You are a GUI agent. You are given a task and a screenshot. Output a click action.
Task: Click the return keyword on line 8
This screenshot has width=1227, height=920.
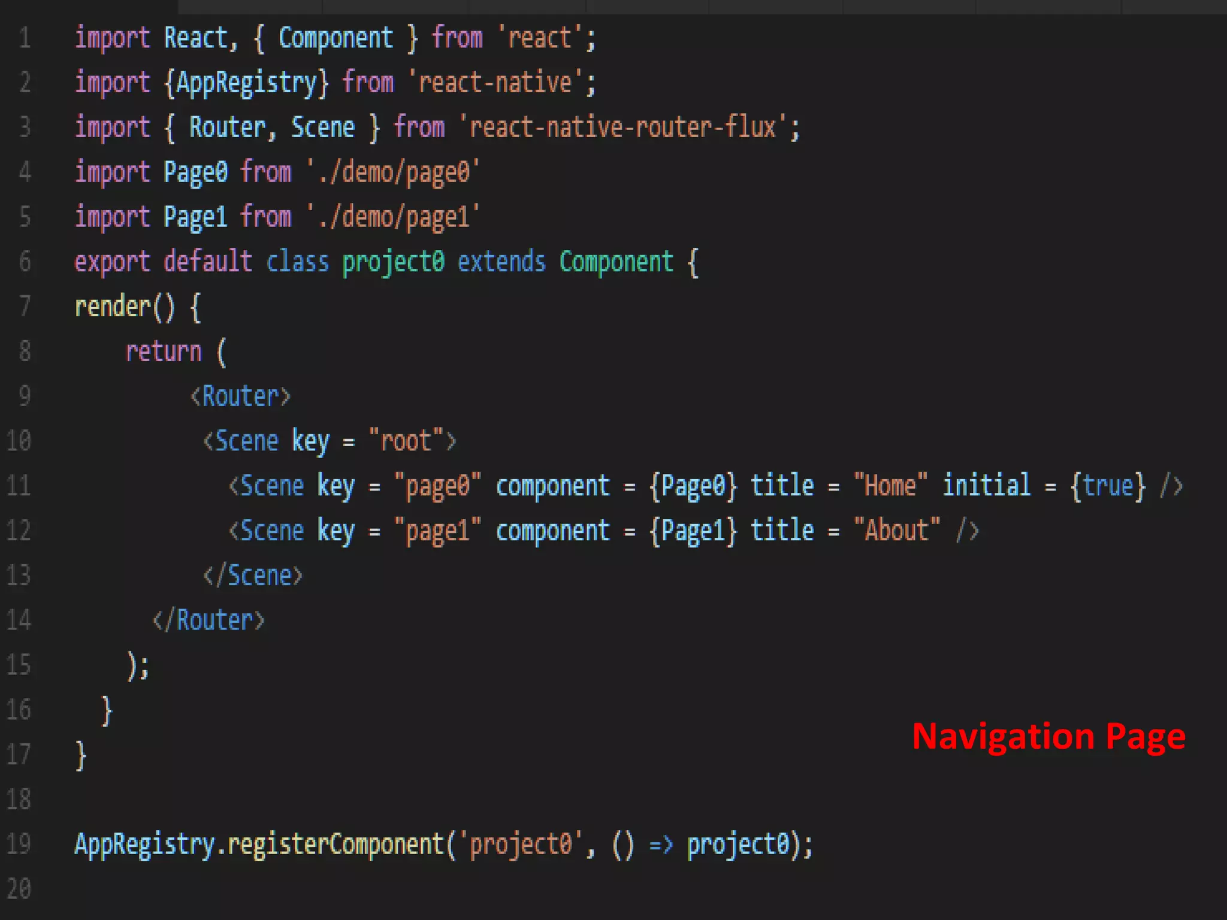[x=164, y=352]
